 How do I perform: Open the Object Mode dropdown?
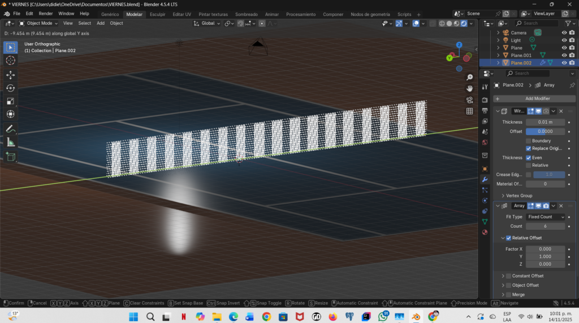tap(39, 23)
